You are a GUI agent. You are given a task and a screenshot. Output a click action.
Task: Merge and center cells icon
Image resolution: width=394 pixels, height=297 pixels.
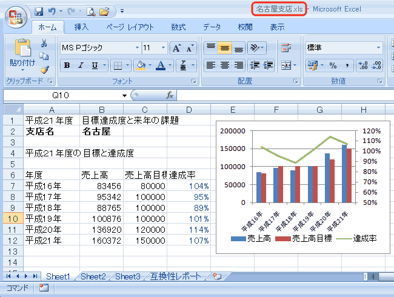click(x=286, y=66)
